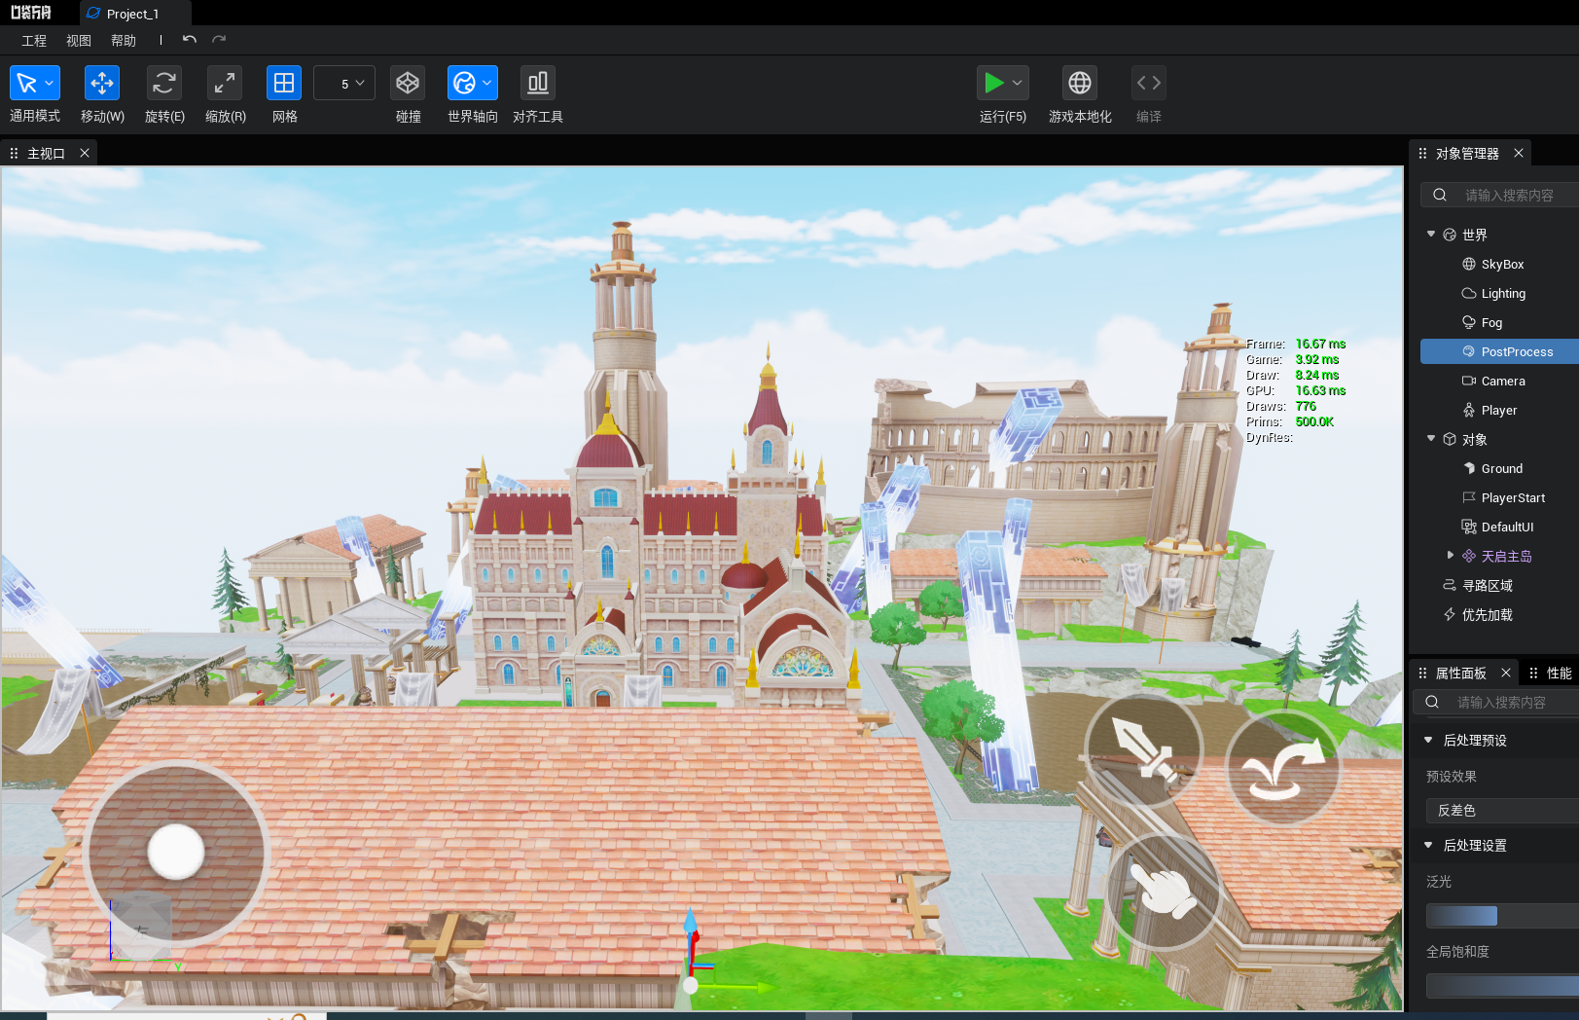Collapse the 后处理设置 section
The width and height of the screenshot is (1579, 1020).
click(1428, 846)
